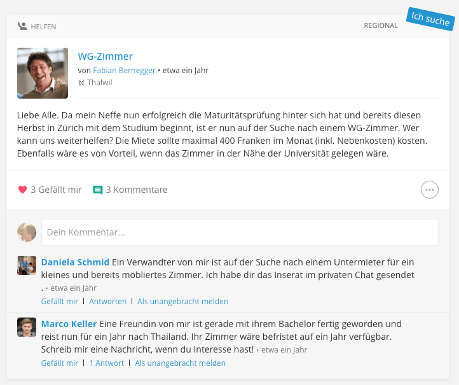This screenshot has height=385, width=459.
Task: Click the Thalwil location icon
Action: pyautogui.click(x=81, y=83)
